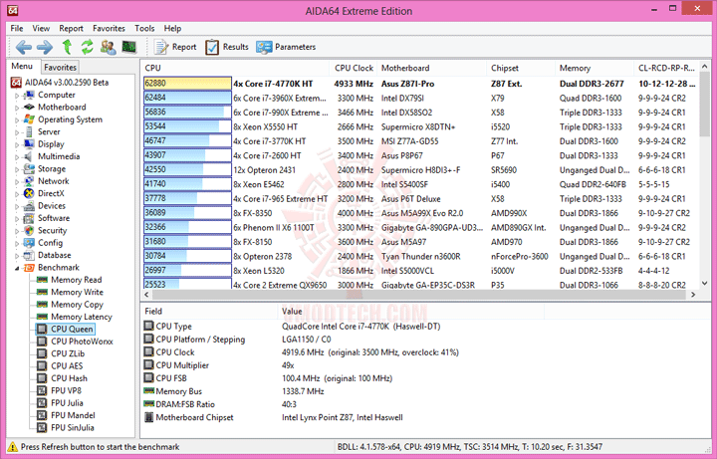The height and width of the screenshot is (459, 717).
Task: Open the Parameters toolbar button
Action: point(286,47)
